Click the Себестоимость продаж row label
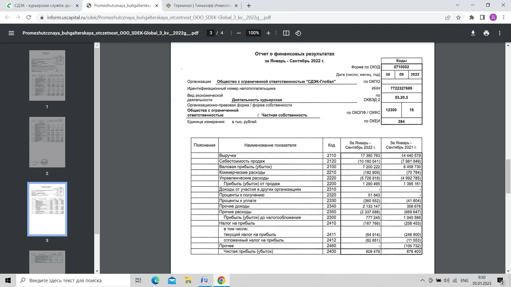The width and height of the screenshot is (511, 287). pos(242,161)
